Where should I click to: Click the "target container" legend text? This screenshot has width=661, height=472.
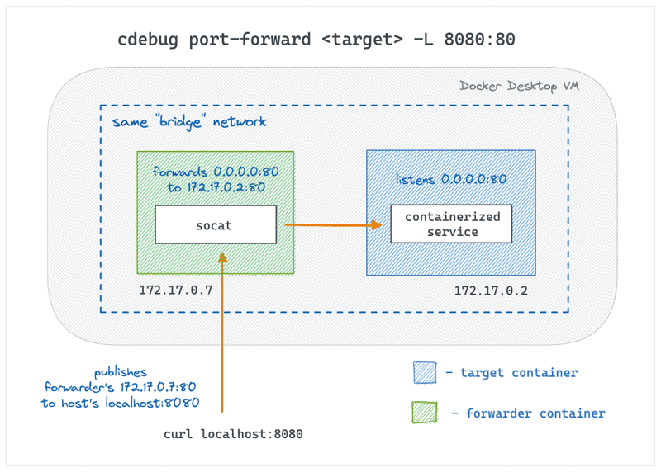(519, 373)
